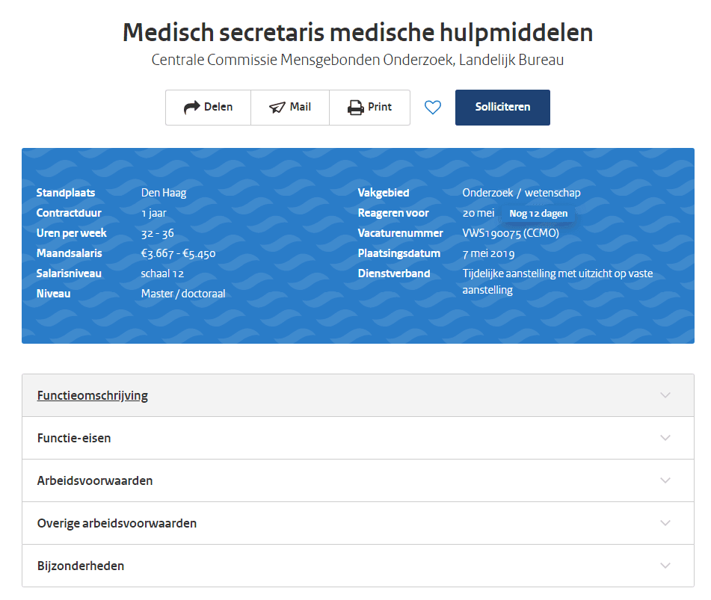Click the share arrow icon

point(191,108)
